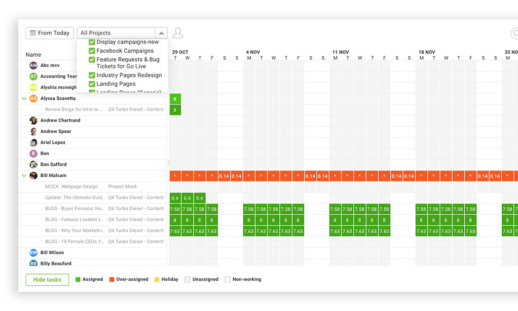The height and width of the screenshot is (311, 518).
Task: Select the 4 NOV week header
Action: pyautogui.click(x=253, y=52)
